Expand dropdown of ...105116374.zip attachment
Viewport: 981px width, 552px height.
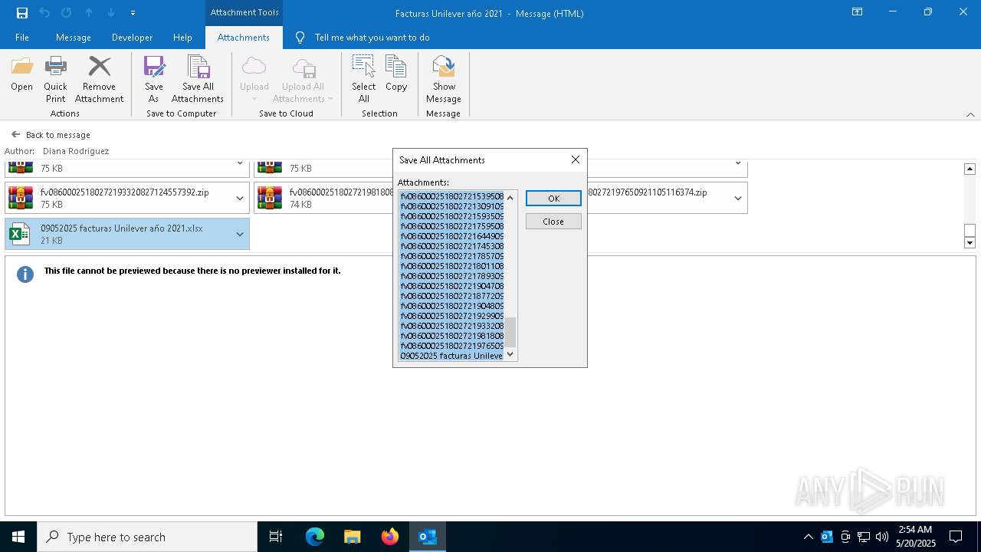(x=738, y=198)
